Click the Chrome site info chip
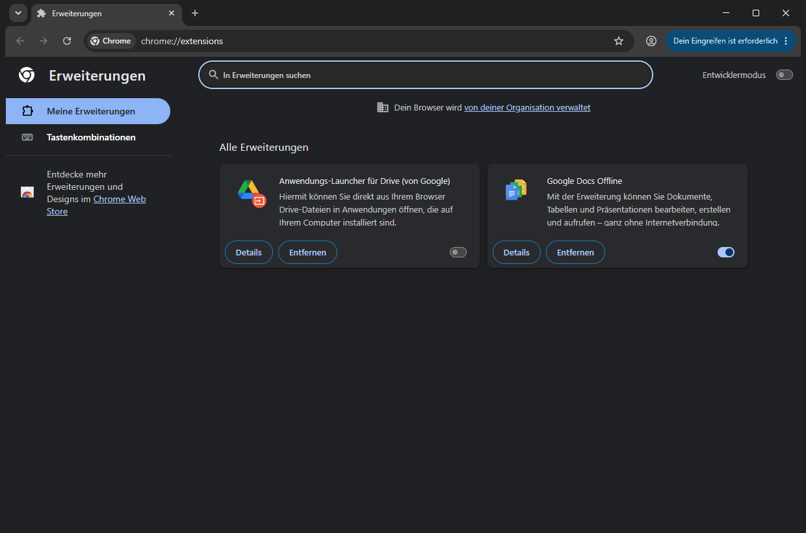806x533 pixels. coord(111,41)
